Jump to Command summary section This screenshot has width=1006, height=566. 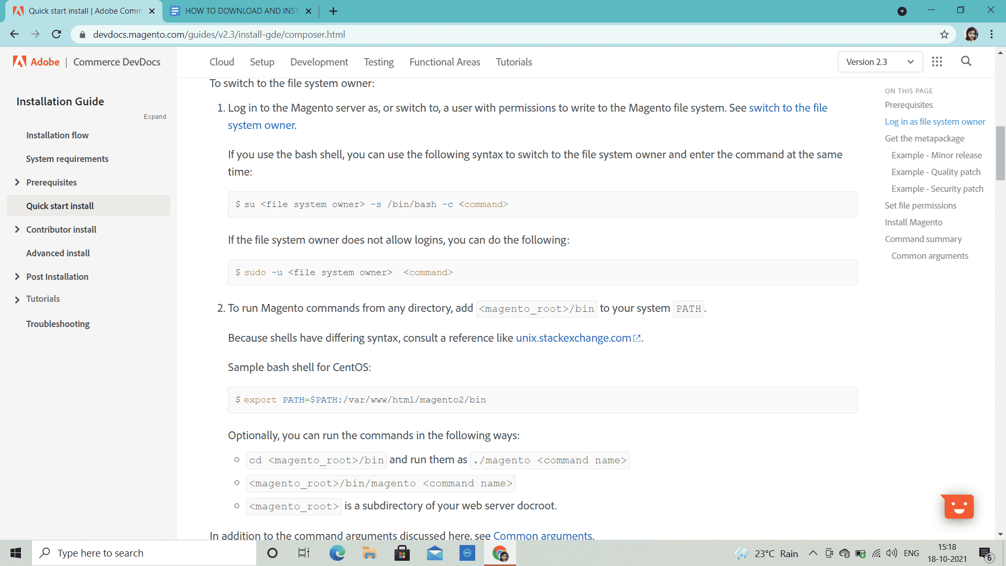[923, 239]
